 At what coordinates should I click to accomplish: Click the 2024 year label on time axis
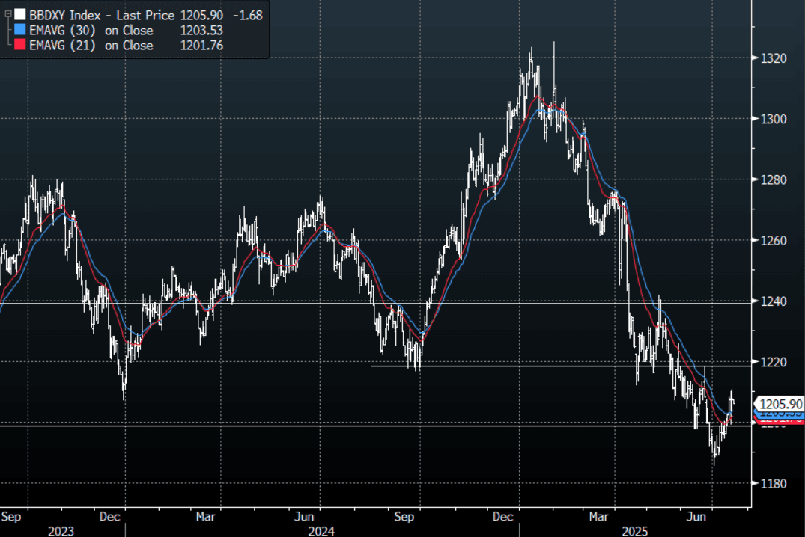point(321,530)
